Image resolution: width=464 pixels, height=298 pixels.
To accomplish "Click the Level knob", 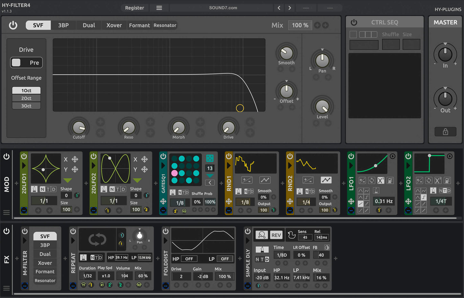I will pos(322,107).
